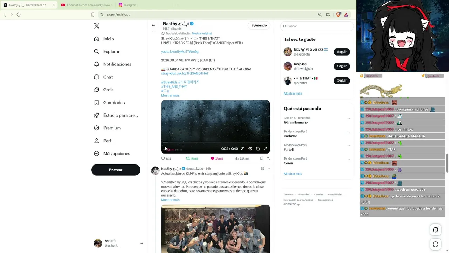
Task: Click Mostrar original translation link
Action: (202, 34)
